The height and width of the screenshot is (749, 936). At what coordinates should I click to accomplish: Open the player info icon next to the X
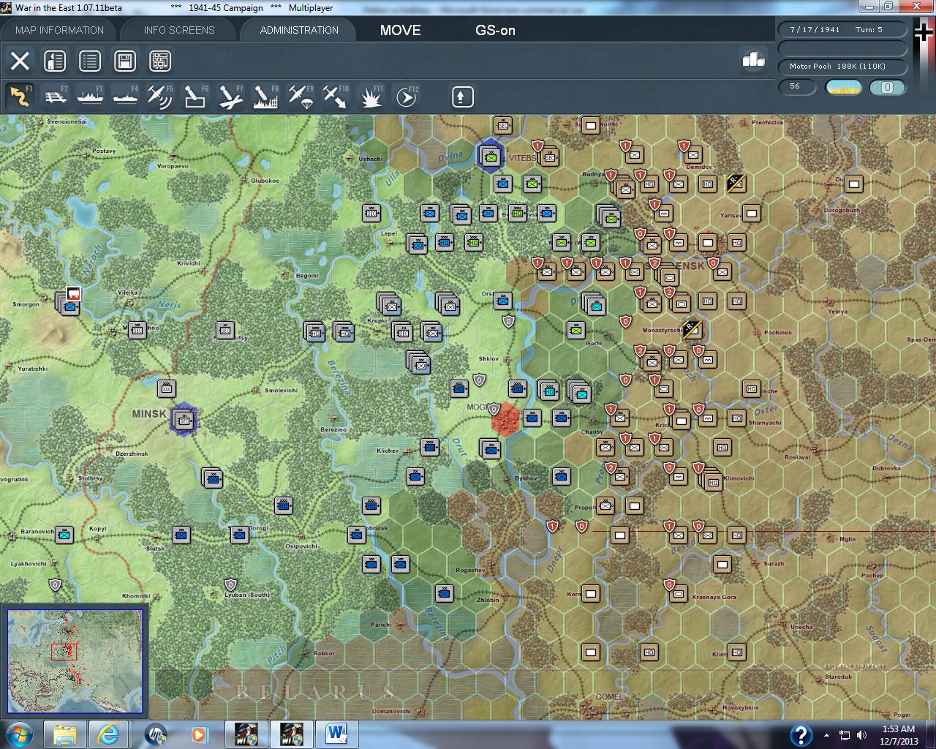coord(55,61)
